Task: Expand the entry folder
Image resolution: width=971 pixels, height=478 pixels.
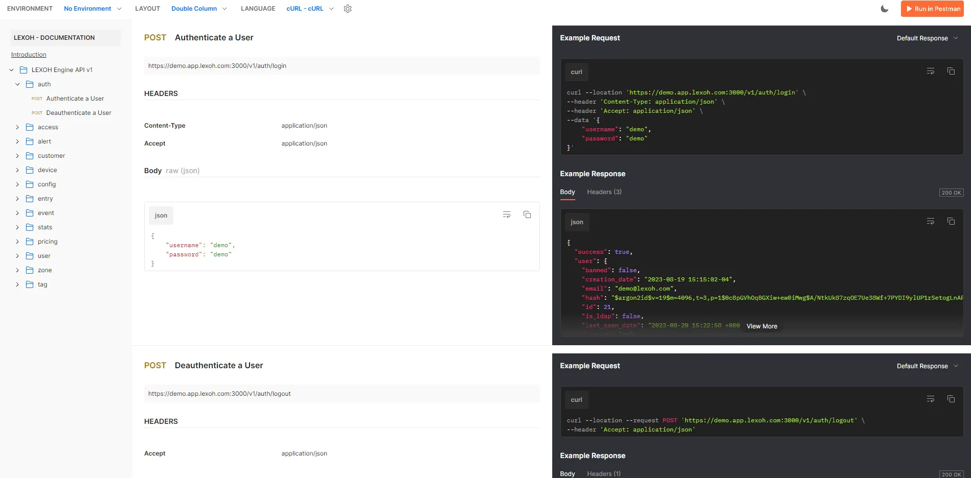Action: coord(17,199)
